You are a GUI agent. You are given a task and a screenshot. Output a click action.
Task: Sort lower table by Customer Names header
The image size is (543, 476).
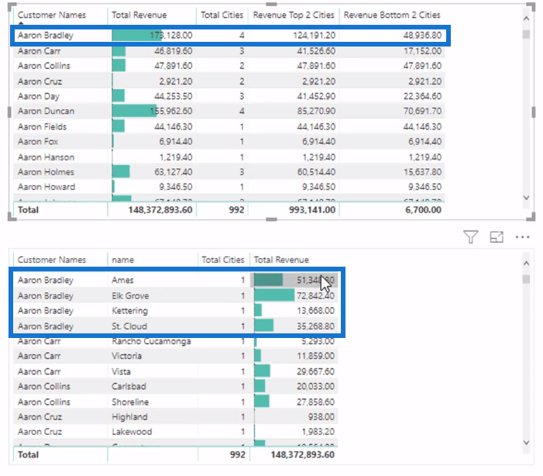coord(52,260)
